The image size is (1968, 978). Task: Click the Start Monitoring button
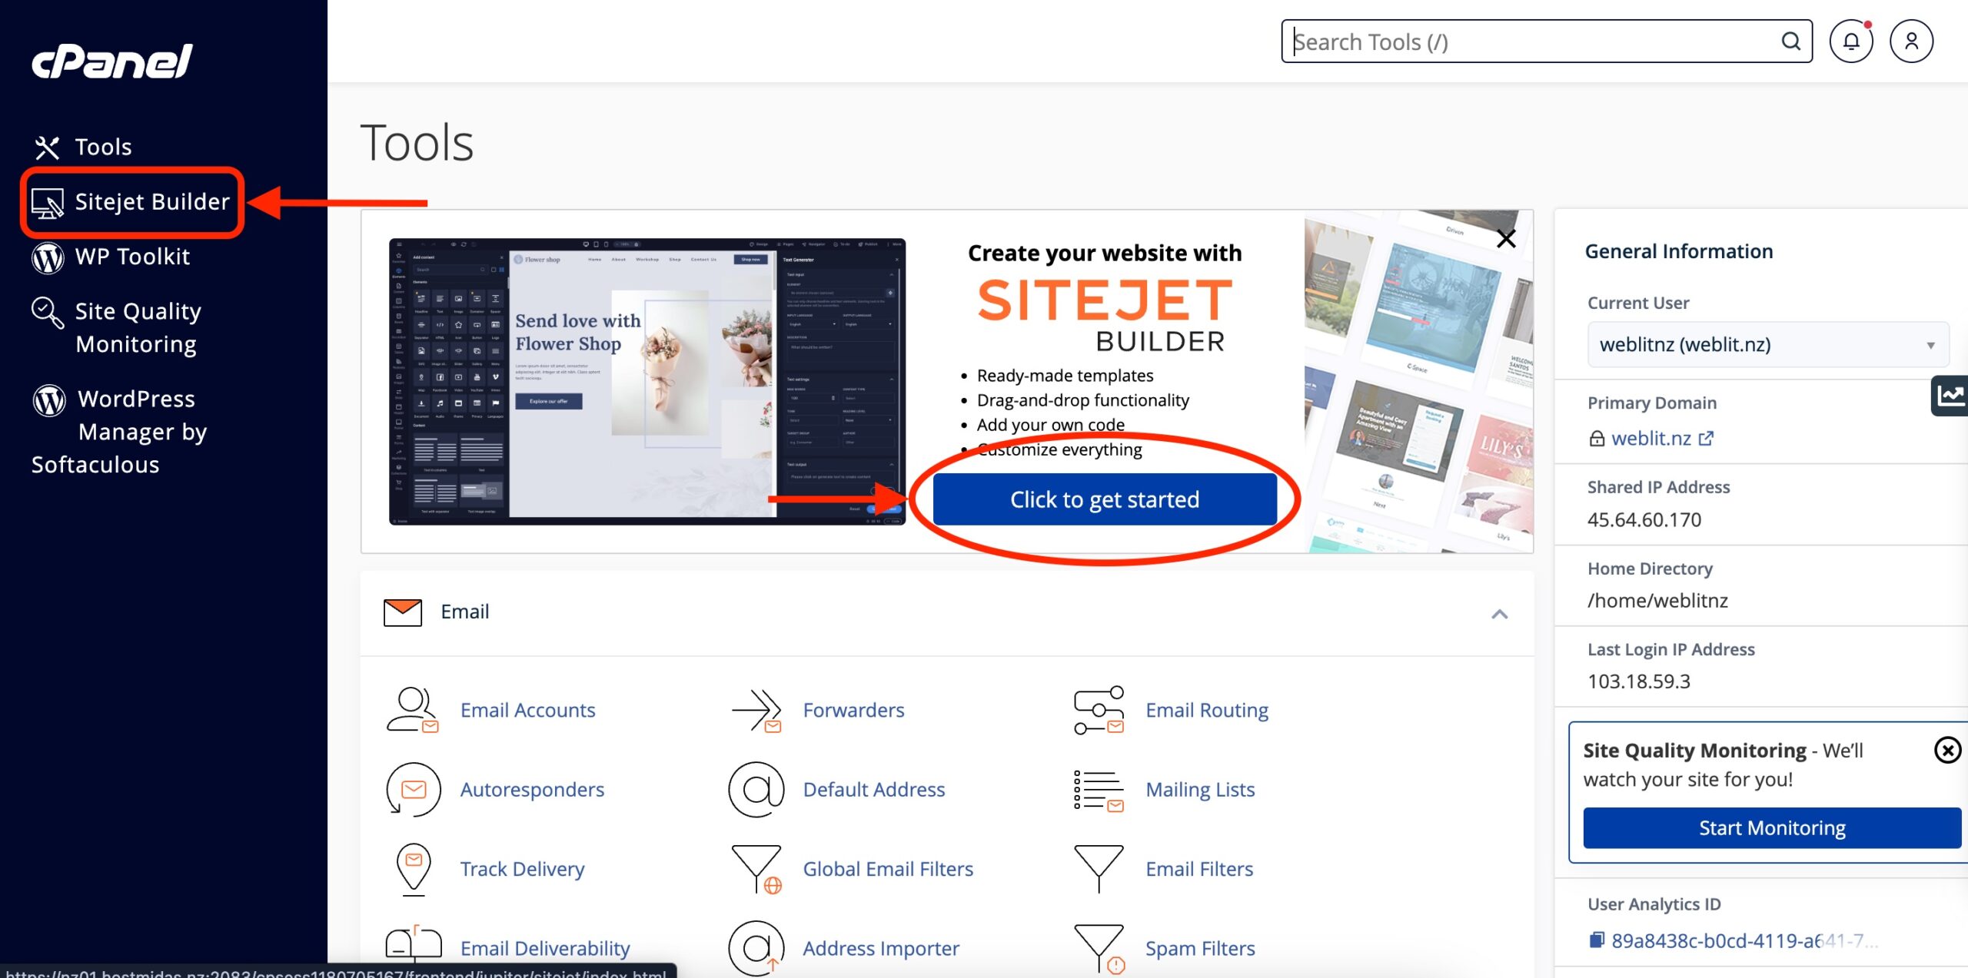tap(1772, 827)
